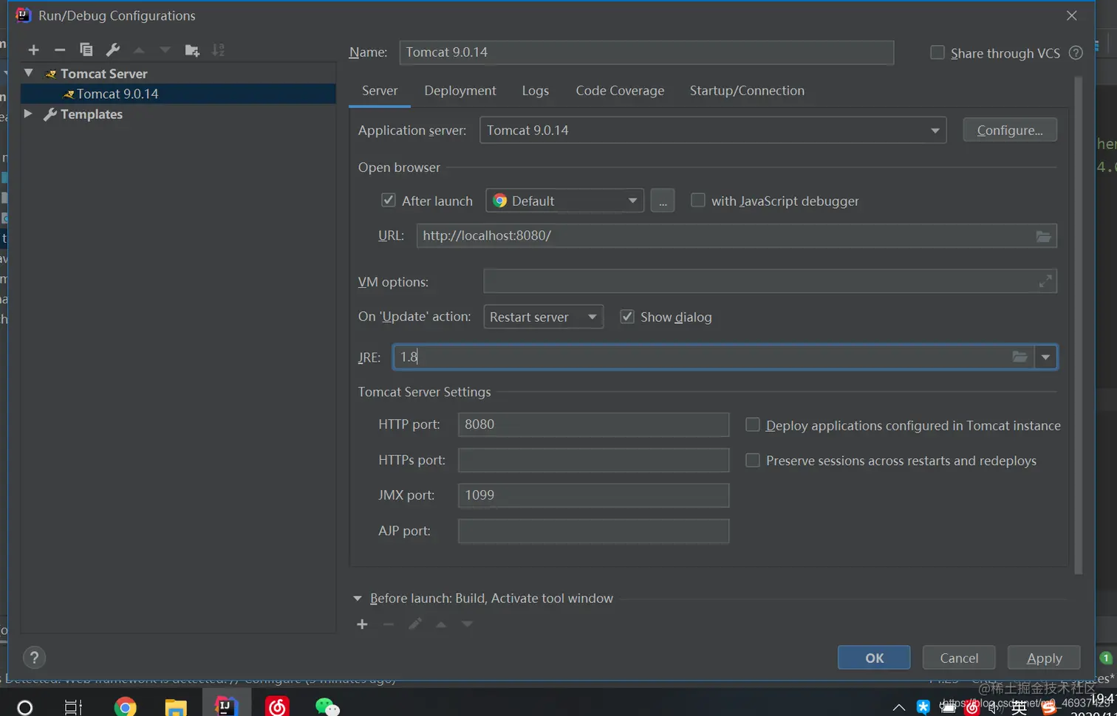Show hidden system tray icons
1117x716 pixels.
[898, 707]
